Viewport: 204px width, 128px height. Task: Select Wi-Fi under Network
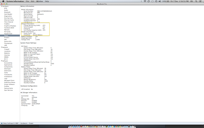point(6,59)
